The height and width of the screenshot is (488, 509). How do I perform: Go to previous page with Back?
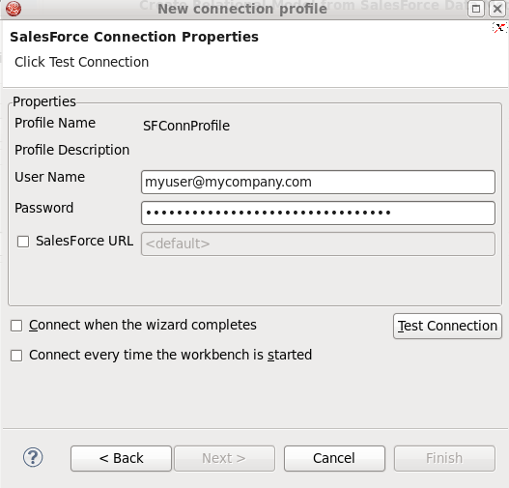pos(121,458)
